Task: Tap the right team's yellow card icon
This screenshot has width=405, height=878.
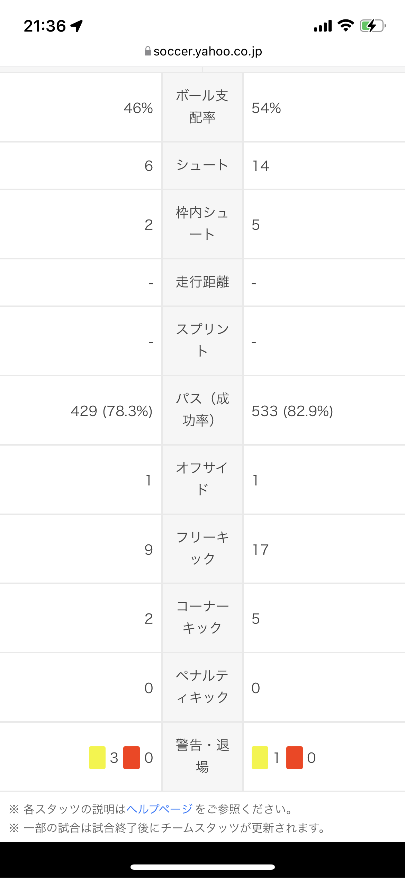Action: [260, 758]
